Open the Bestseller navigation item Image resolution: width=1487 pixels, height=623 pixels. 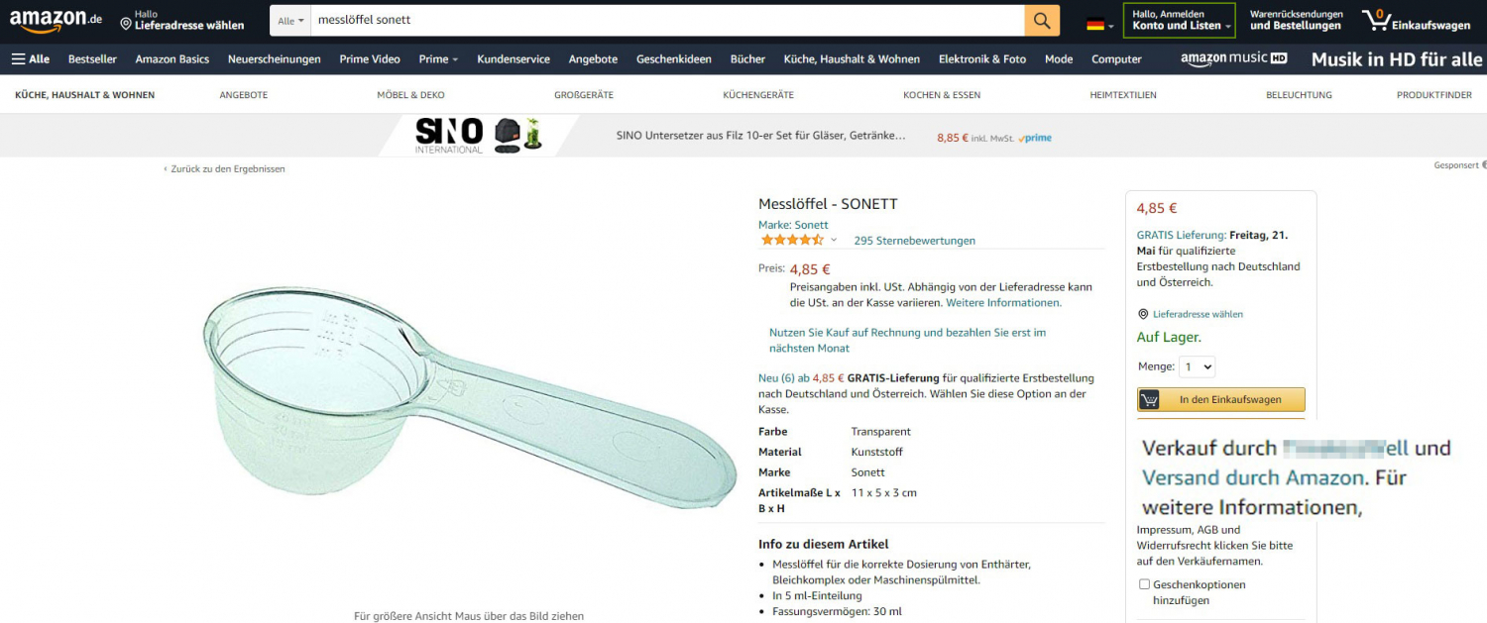click(x=92, y=59)
